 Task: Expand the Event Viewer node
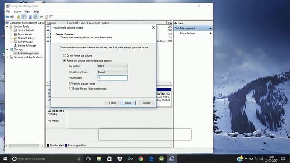point(11,34)
